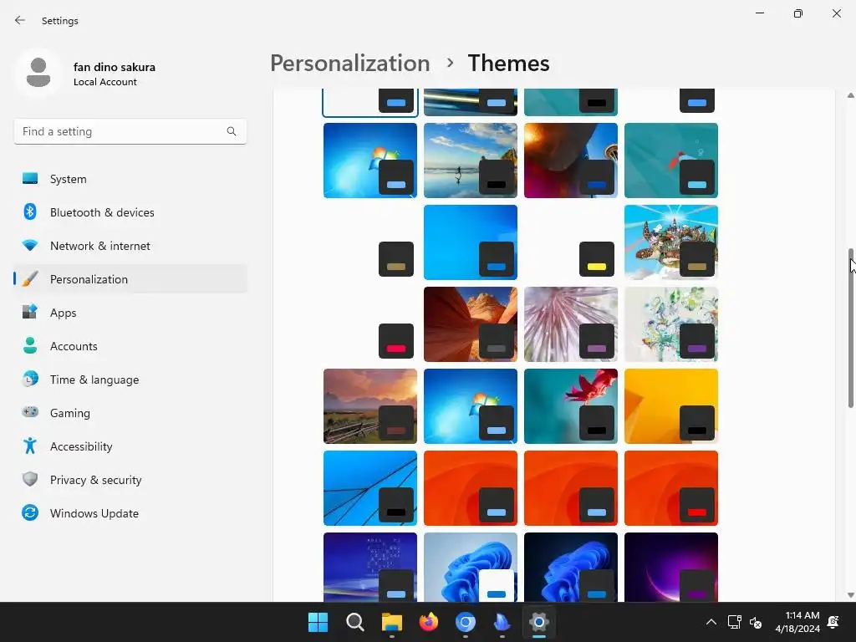
Task: Click the scrollbar up arrow
Action: pyautogui.click(x=850, y=95)
